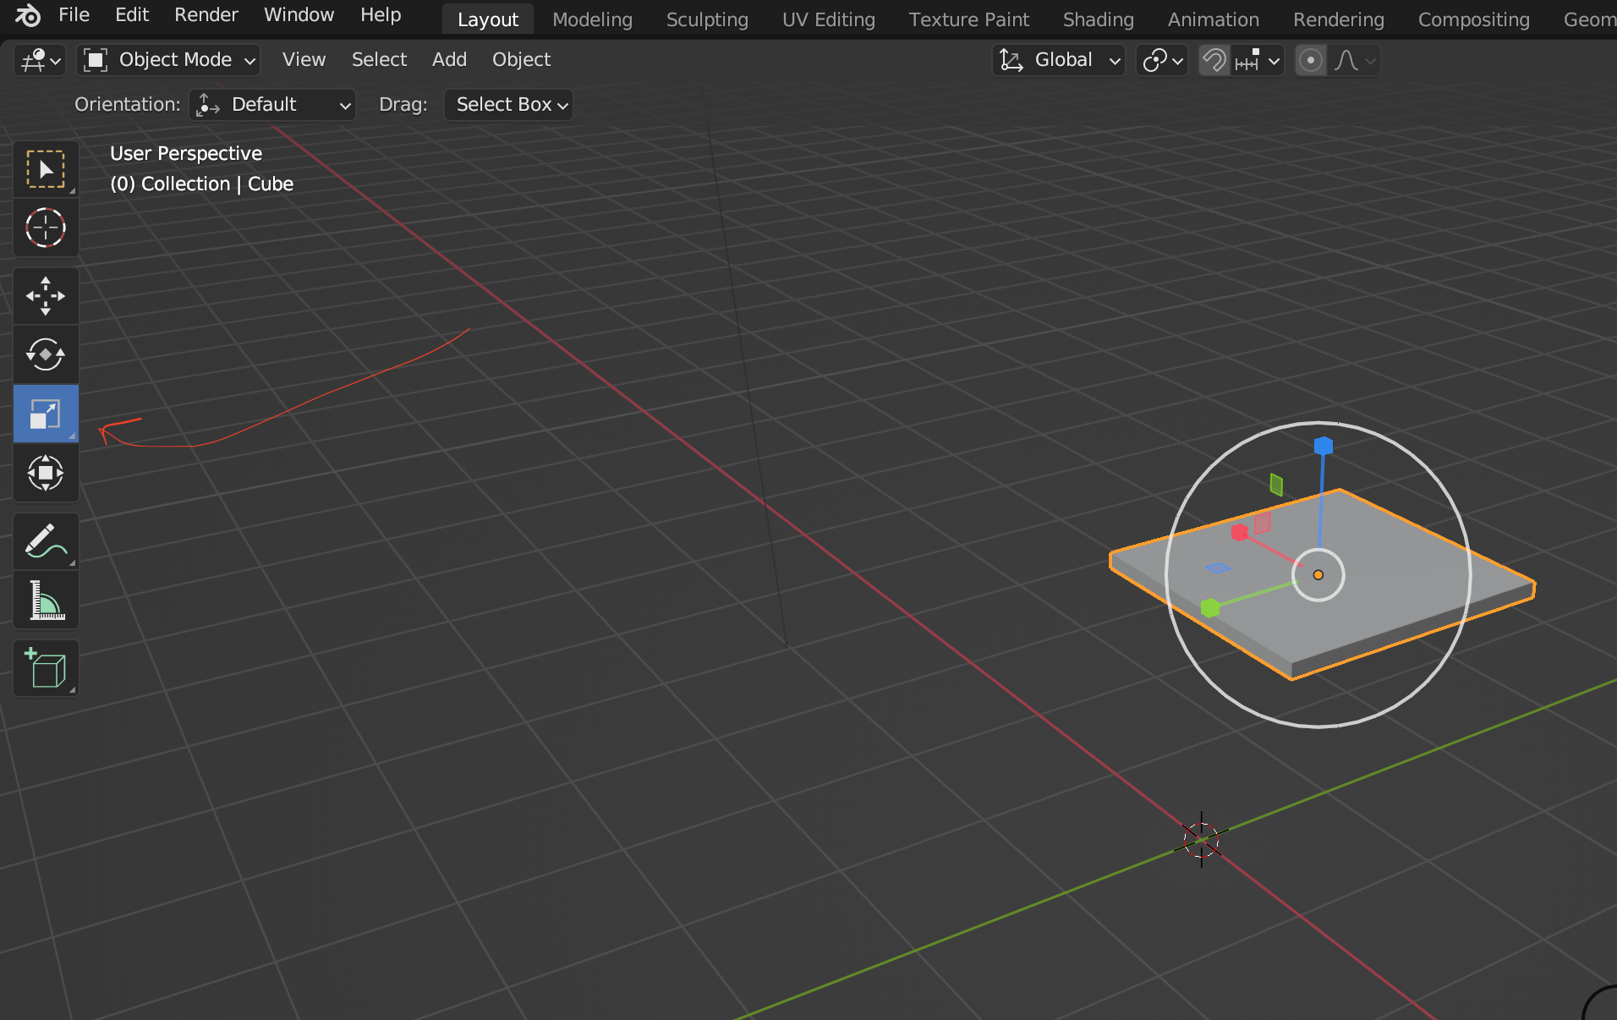Image resolution: width=1617 pixels, height=1020 pixels.
Task: Click the green Y-axis scale handle
Action: pyautogui.click(x=1210, y=607)
